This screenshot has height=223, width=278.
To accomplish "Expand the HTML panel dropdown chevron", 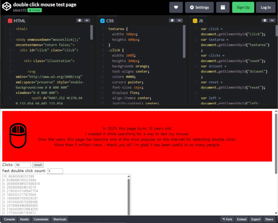I will click(x=87, y=20).
